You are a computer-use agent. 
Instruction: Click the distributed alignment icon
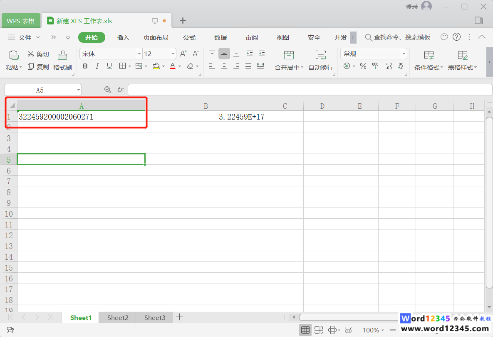pos(260,66)
